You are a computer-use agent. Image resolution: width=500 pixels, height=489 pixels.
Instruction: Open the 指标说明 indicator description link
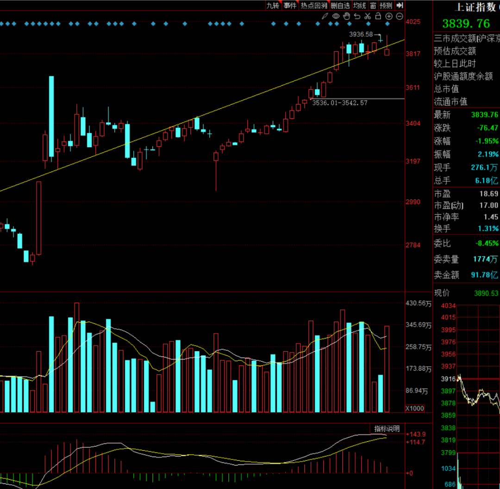point(387,429)
